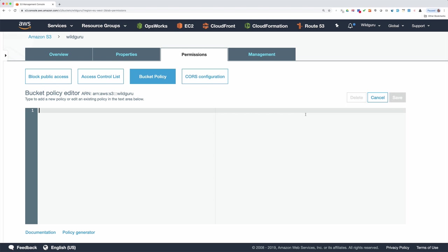This screenshot has height=252, width=448.
Task: Switch to the Management tab
Action: [x=262, y=54]
